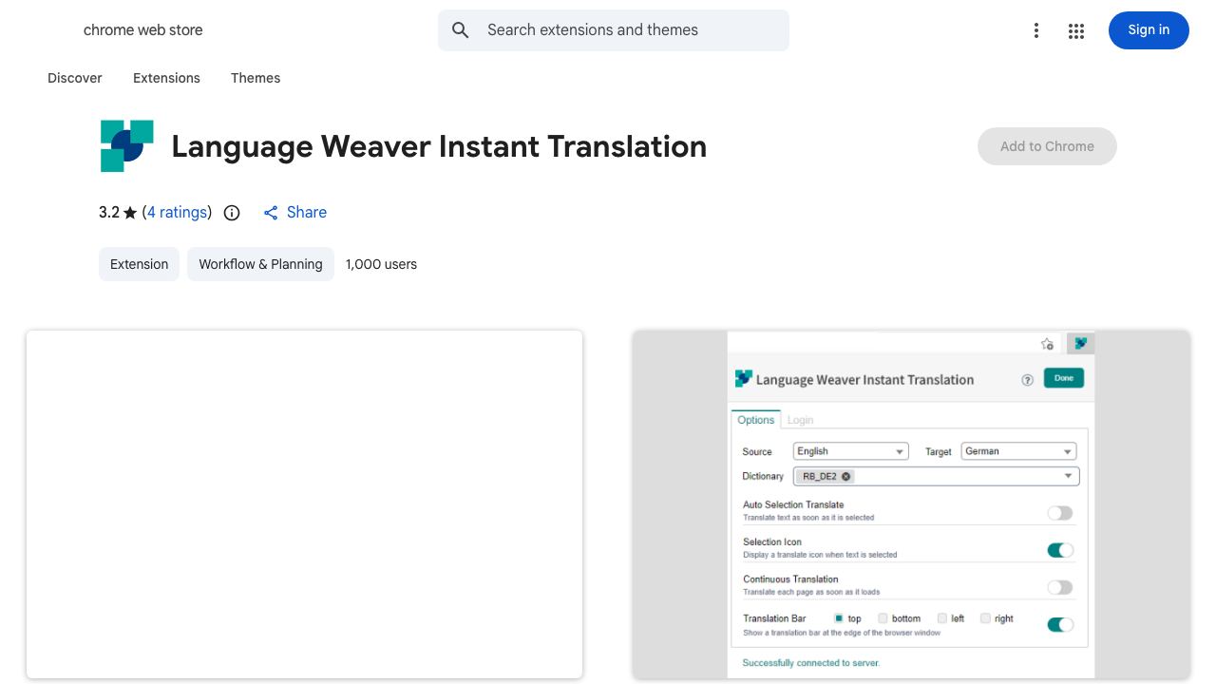The width and height of the screenshot is (1216, 684).
Task: Open the options popup screenshot thumbnail
Action: pos(911,504)
